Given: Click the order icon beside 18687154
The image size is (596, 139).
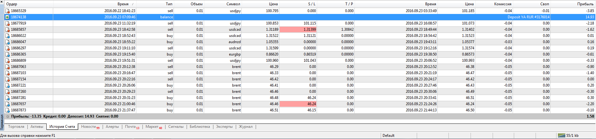Looking at the screenshot, I should [x=7, y=79].
